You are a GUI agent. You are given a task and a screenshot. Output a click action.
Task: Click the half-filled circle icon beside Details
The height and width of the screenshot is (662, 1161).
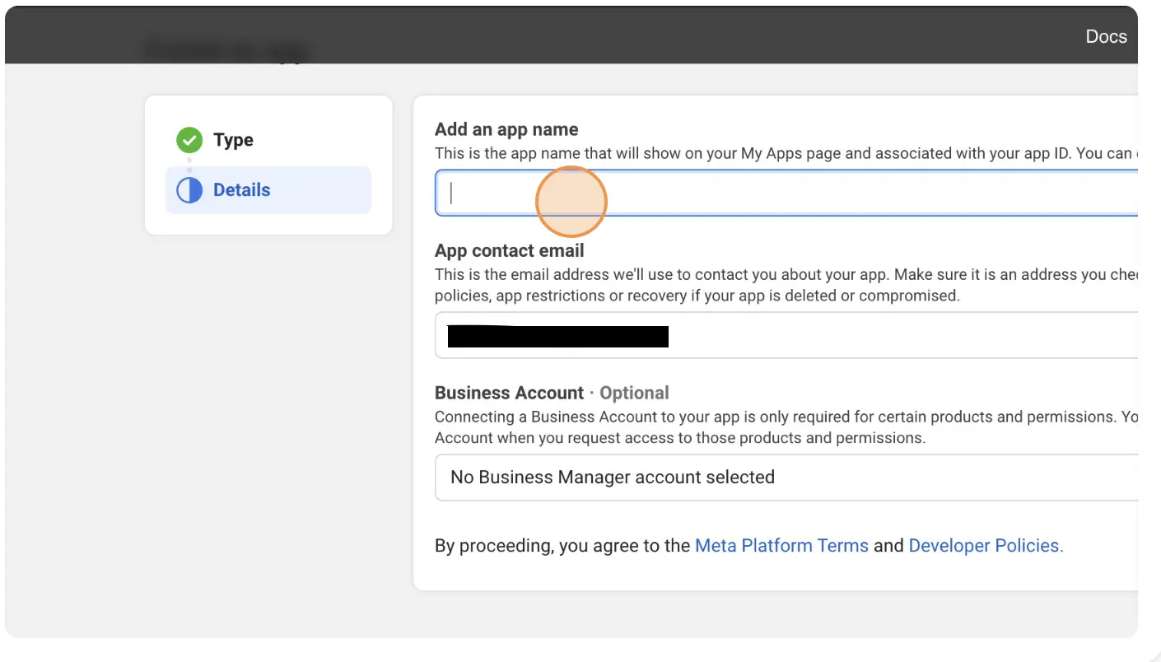(189, 190)
